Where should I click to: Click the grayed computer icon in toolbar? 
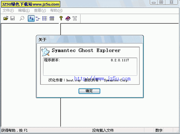[x=75, y=18]
